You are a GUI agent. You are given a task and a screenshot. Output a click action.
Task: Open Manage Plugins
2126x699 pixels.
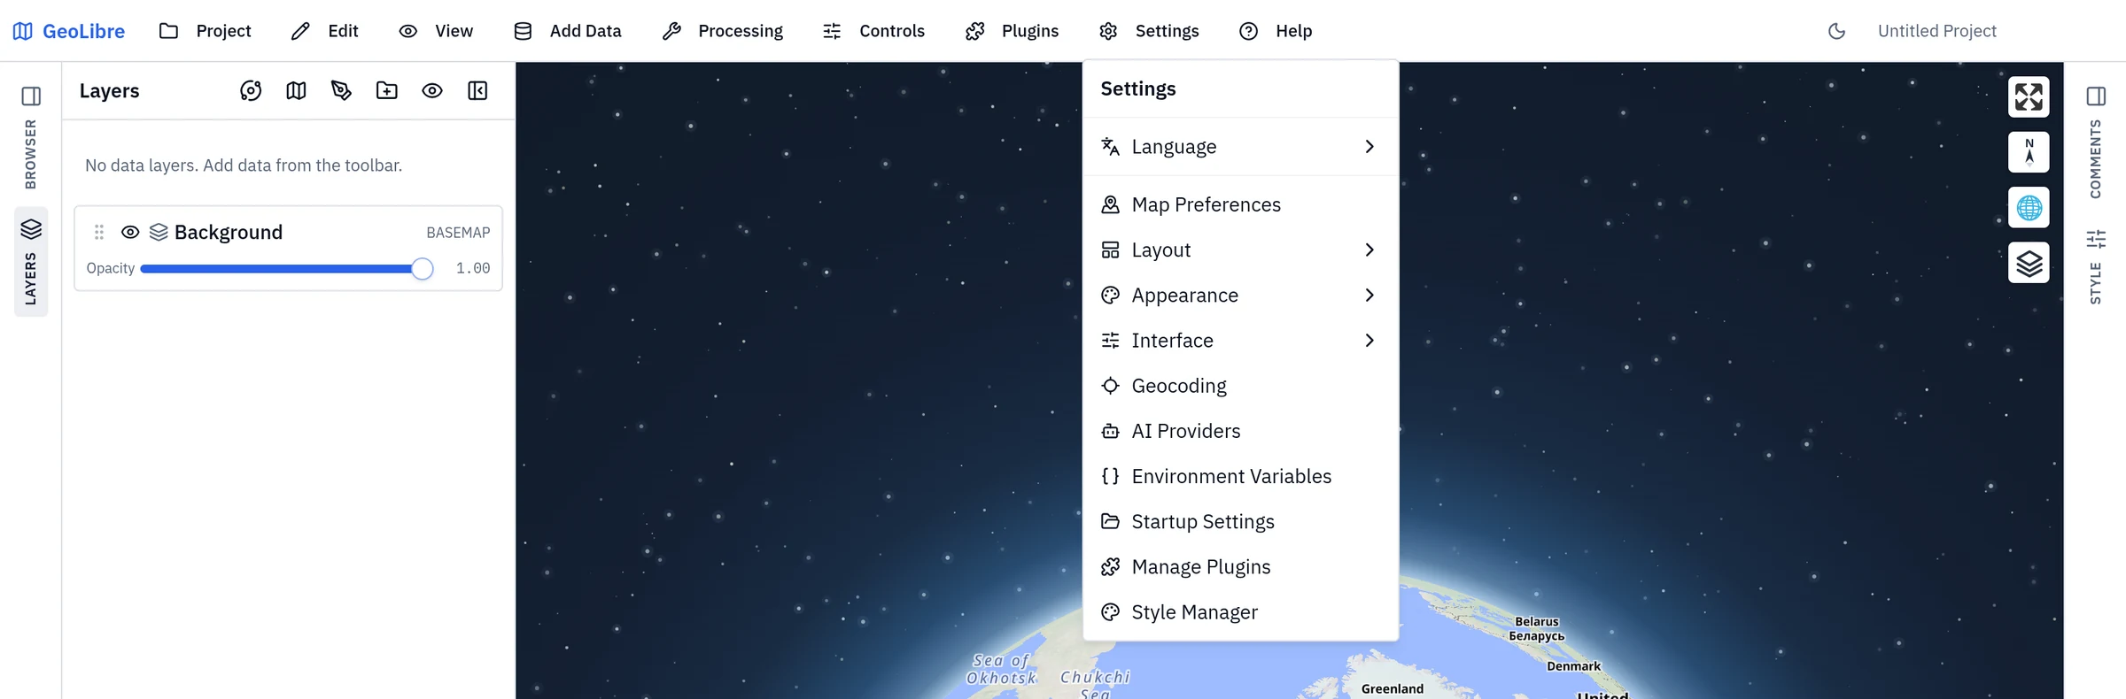(x=1240, y=566)
